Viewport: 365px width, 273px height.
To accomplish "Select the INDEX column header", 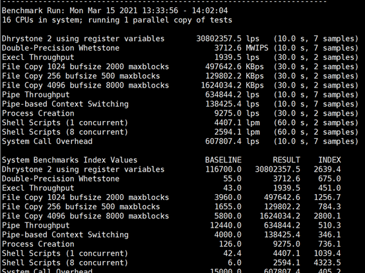I will (x=329, y=160).
